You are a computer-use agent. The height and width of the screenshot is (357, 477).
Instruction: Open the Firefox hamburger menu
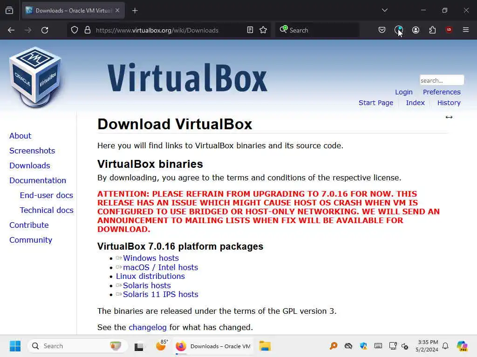pyautogui.click(x=466, y=30)
